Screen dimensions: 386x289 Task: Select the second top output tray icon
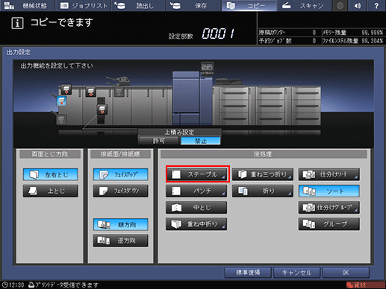91,92
